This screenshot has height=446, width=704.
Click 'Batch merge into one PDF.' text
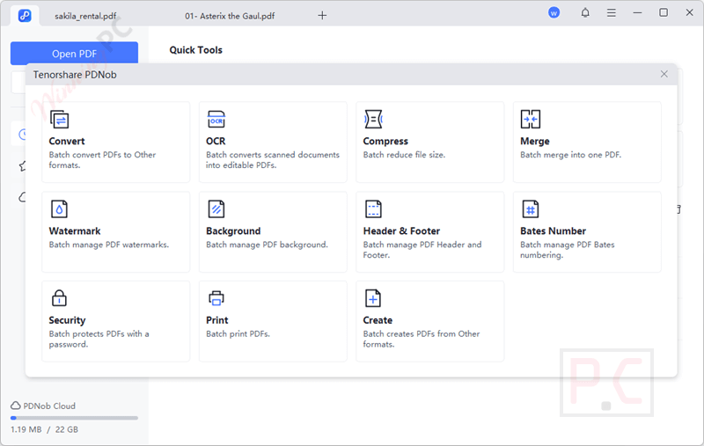tap(570, 155)
